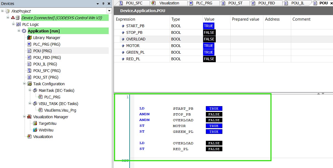Click the MainTask (IEC-Tasks) icon

(x=35, y=90)
